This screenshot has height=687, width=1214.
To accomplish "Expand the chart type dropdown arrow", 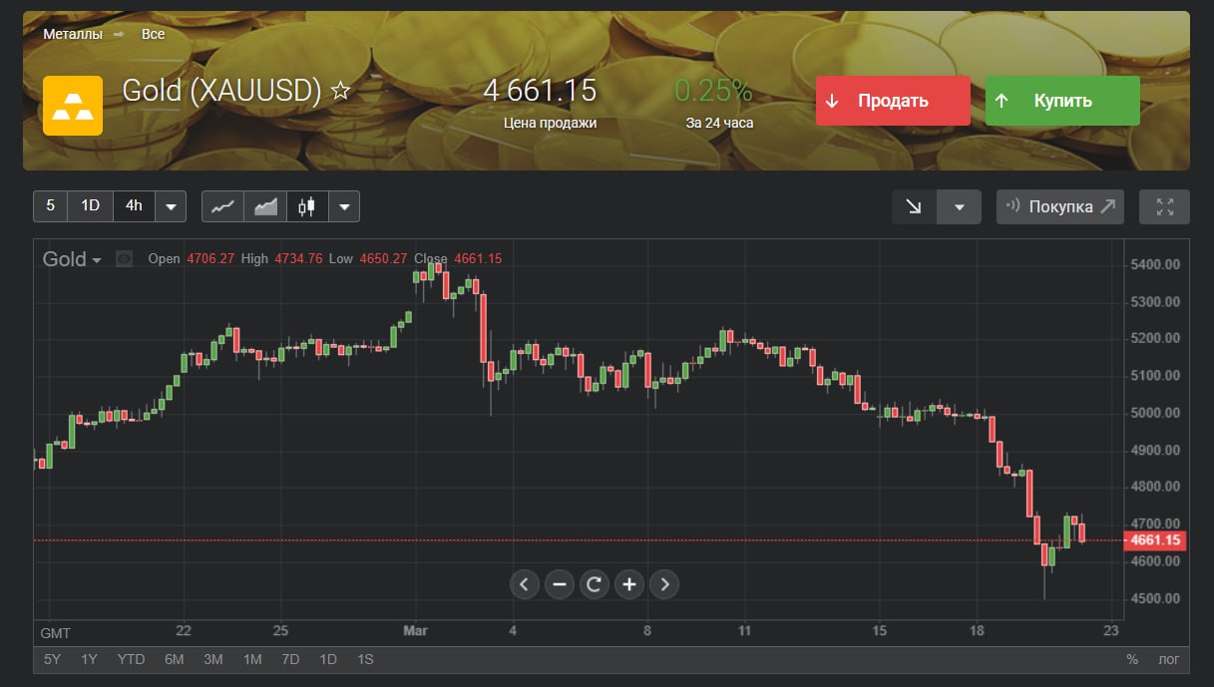I will 344,206.
